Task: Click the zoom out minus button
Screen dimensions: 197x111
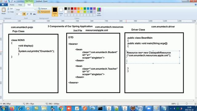Action: tap(178, 104)
